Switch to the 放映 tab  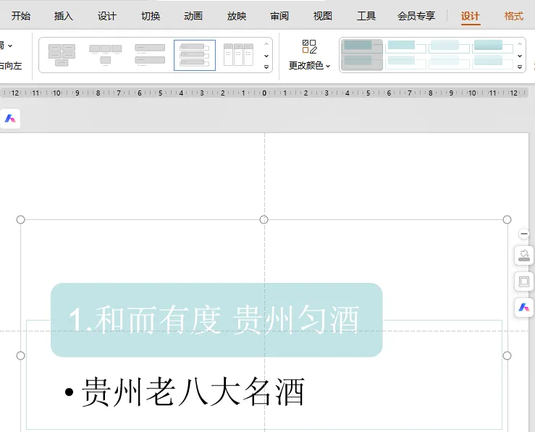click(237, 16)
